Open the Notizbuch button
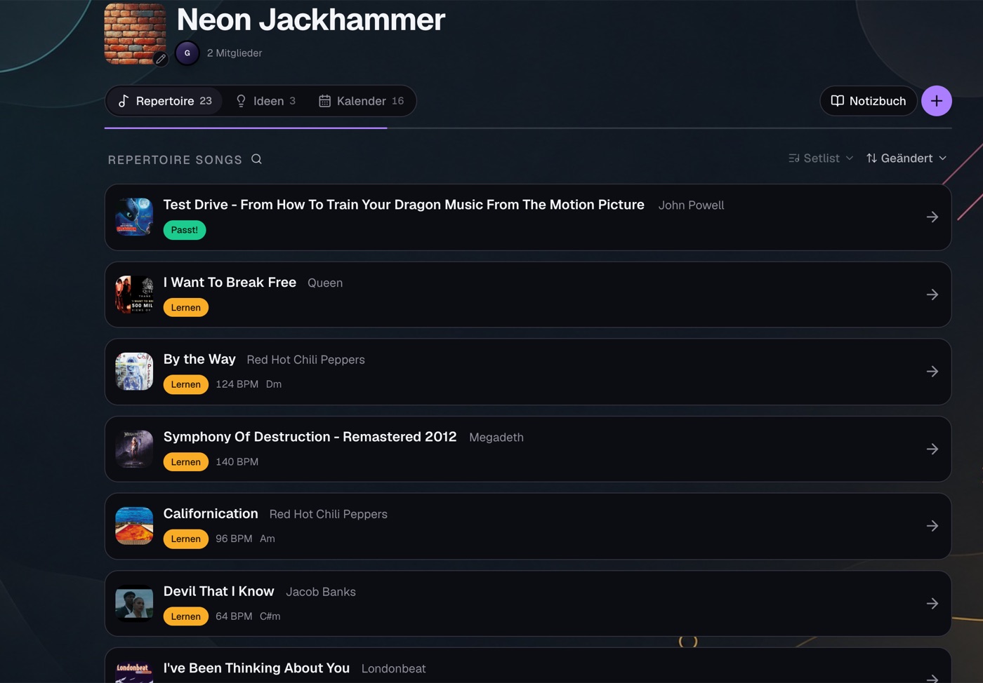Image resolution: width=983 pixels, height=683 pixels. 868,101
